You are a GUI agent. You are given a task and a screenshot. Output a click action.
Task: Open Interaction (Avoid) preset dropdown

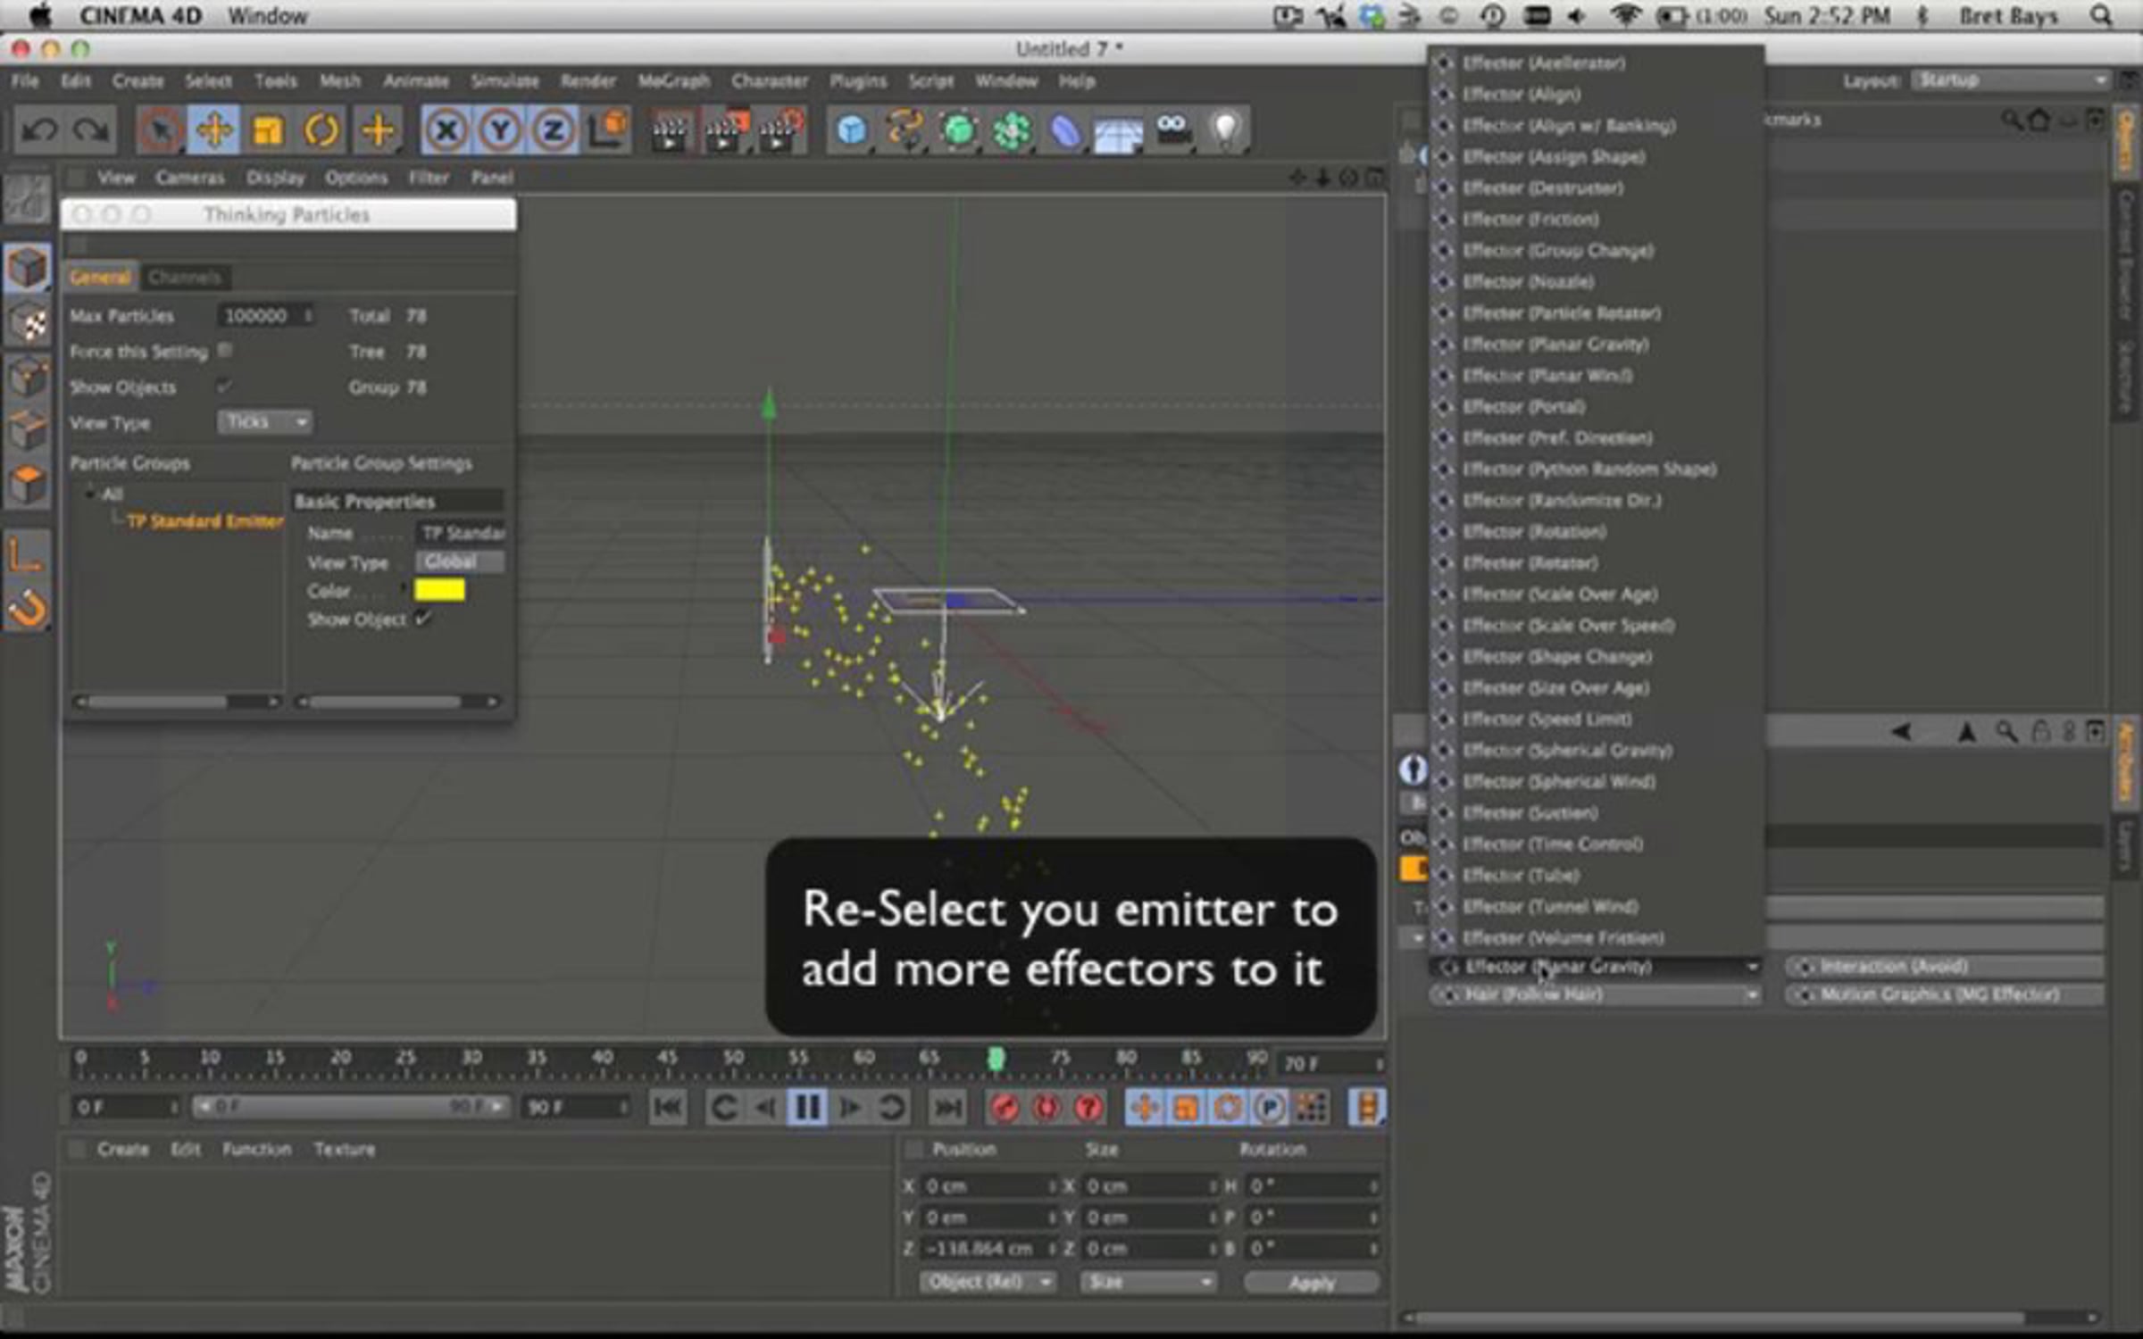[x=1945, y=967]
